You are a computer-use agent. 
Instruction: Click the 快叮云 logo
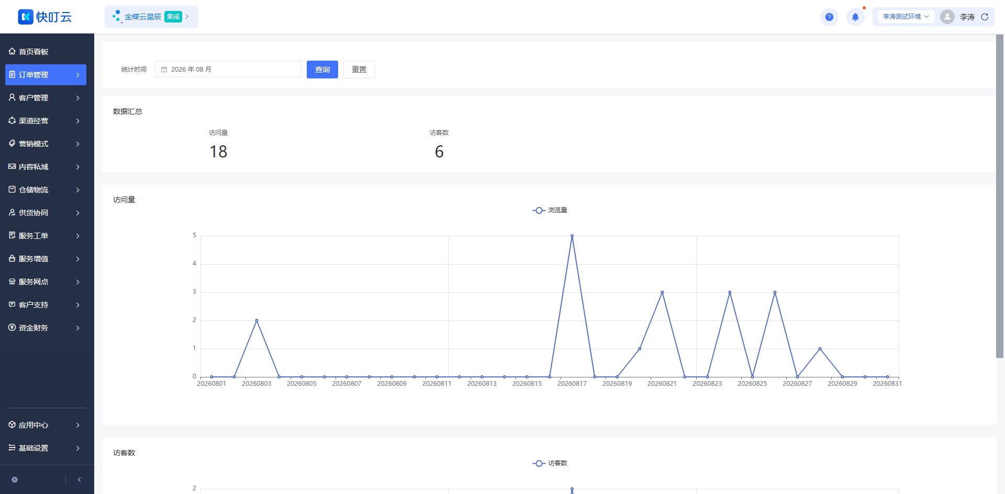(44, 17)
